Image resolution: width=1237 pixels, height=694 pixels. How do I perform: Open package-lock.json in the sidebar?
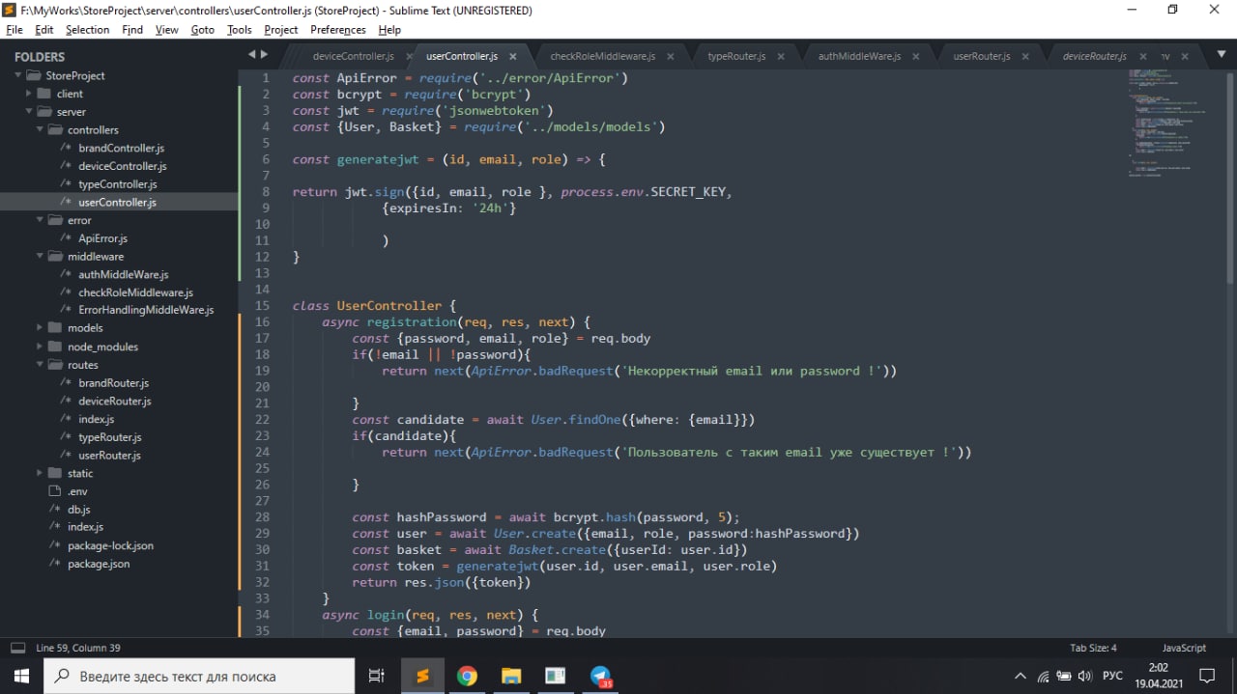110,545
